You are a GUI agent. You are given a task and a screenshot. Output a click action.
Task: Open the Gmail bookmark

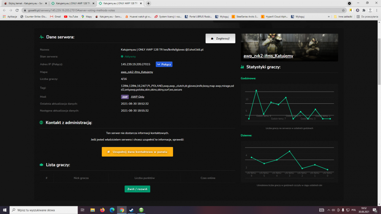(x=55, y=16)
